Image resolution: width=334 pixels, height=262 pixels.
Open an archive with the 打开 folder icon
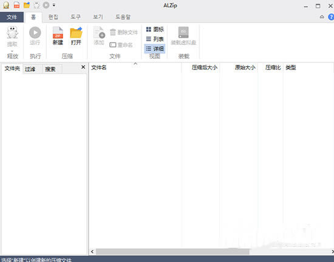pos(76,33)
